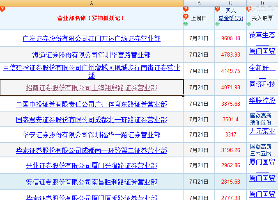Open 兴业证券厦门兴隆路证券营业部 link

(92, 166)
